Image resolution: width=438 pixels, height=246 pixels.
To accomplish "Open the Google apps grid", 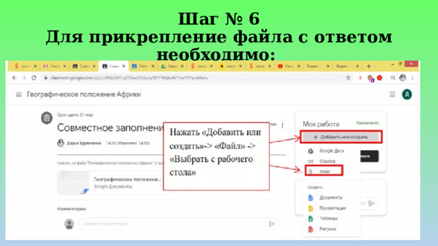I will [392, 94].
